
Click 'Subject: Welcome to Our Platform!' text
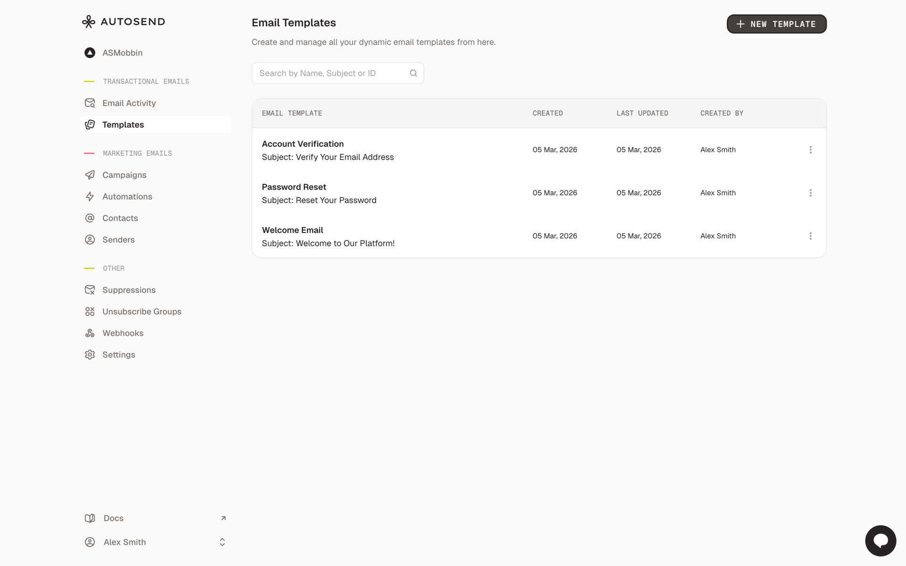(x=328, y=243)
